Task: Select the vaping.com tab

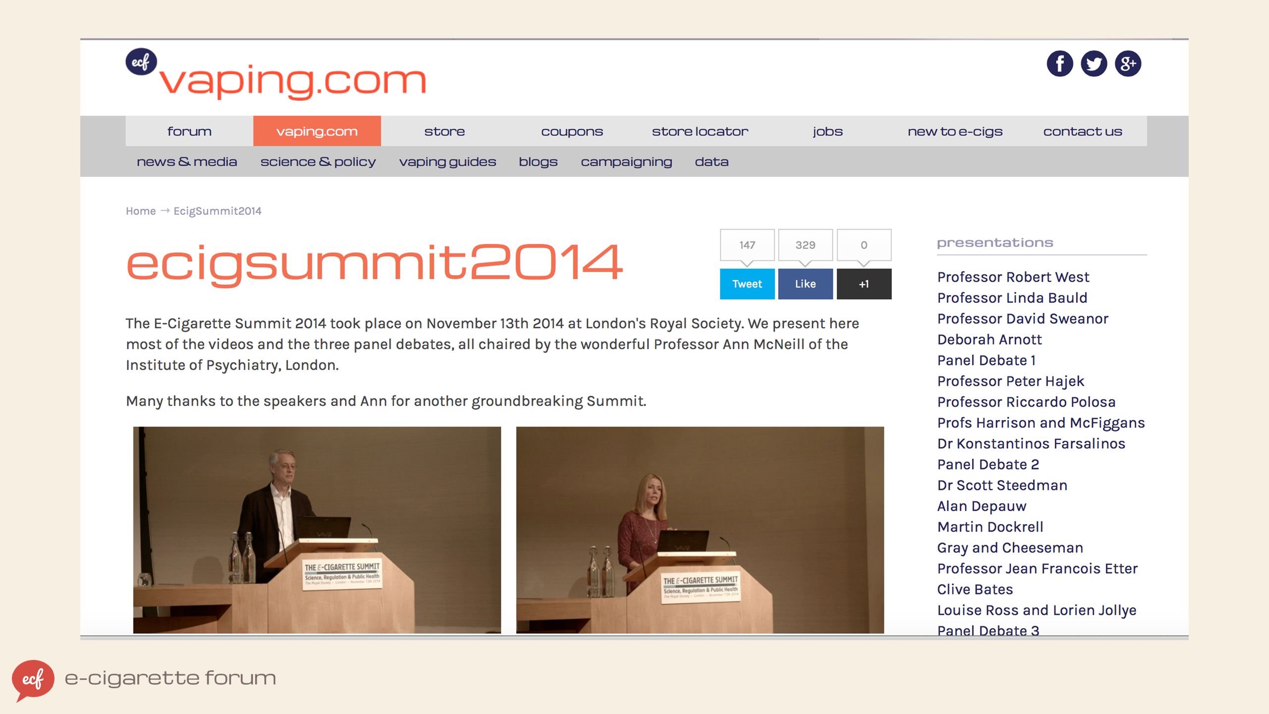Action: (x=317, y=131)
